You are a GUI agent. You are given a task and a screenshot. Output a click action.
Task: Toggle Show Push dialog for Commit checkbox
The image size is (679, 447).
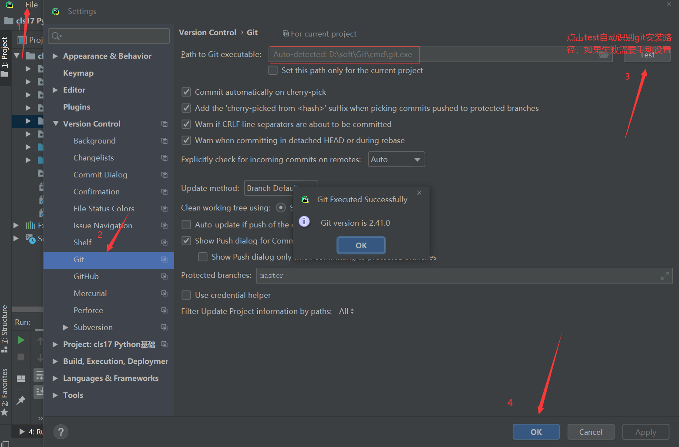pos(186,241)
